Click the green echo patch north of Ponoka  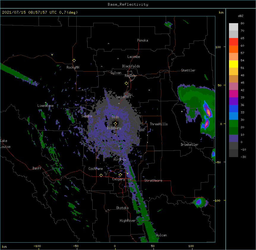(x=168, y=25)
